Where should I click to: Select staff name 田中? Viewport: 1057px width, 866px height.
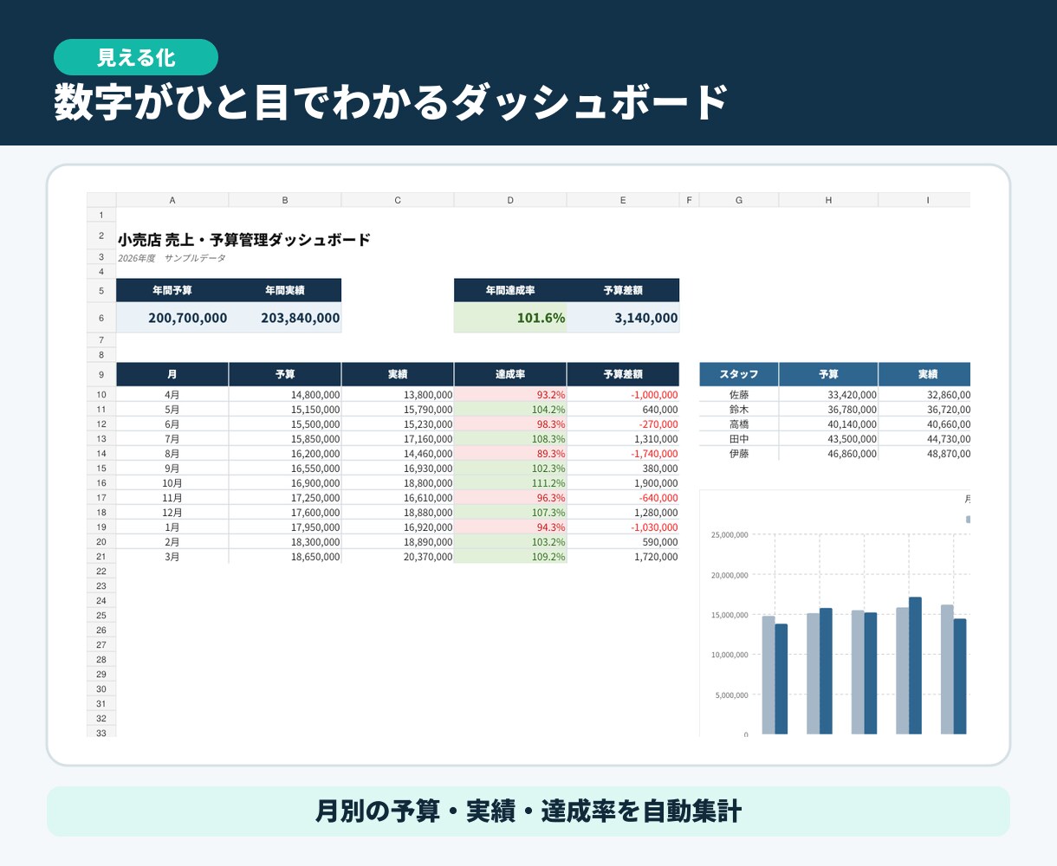(x=739, y=439)
